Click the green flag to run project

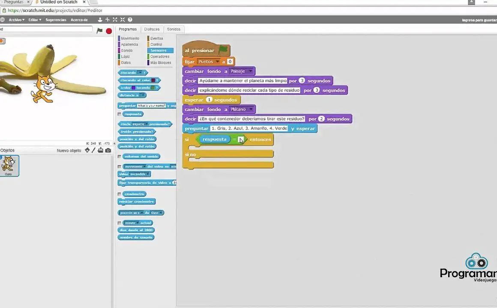pyautogui.click(x=99, y=31)
